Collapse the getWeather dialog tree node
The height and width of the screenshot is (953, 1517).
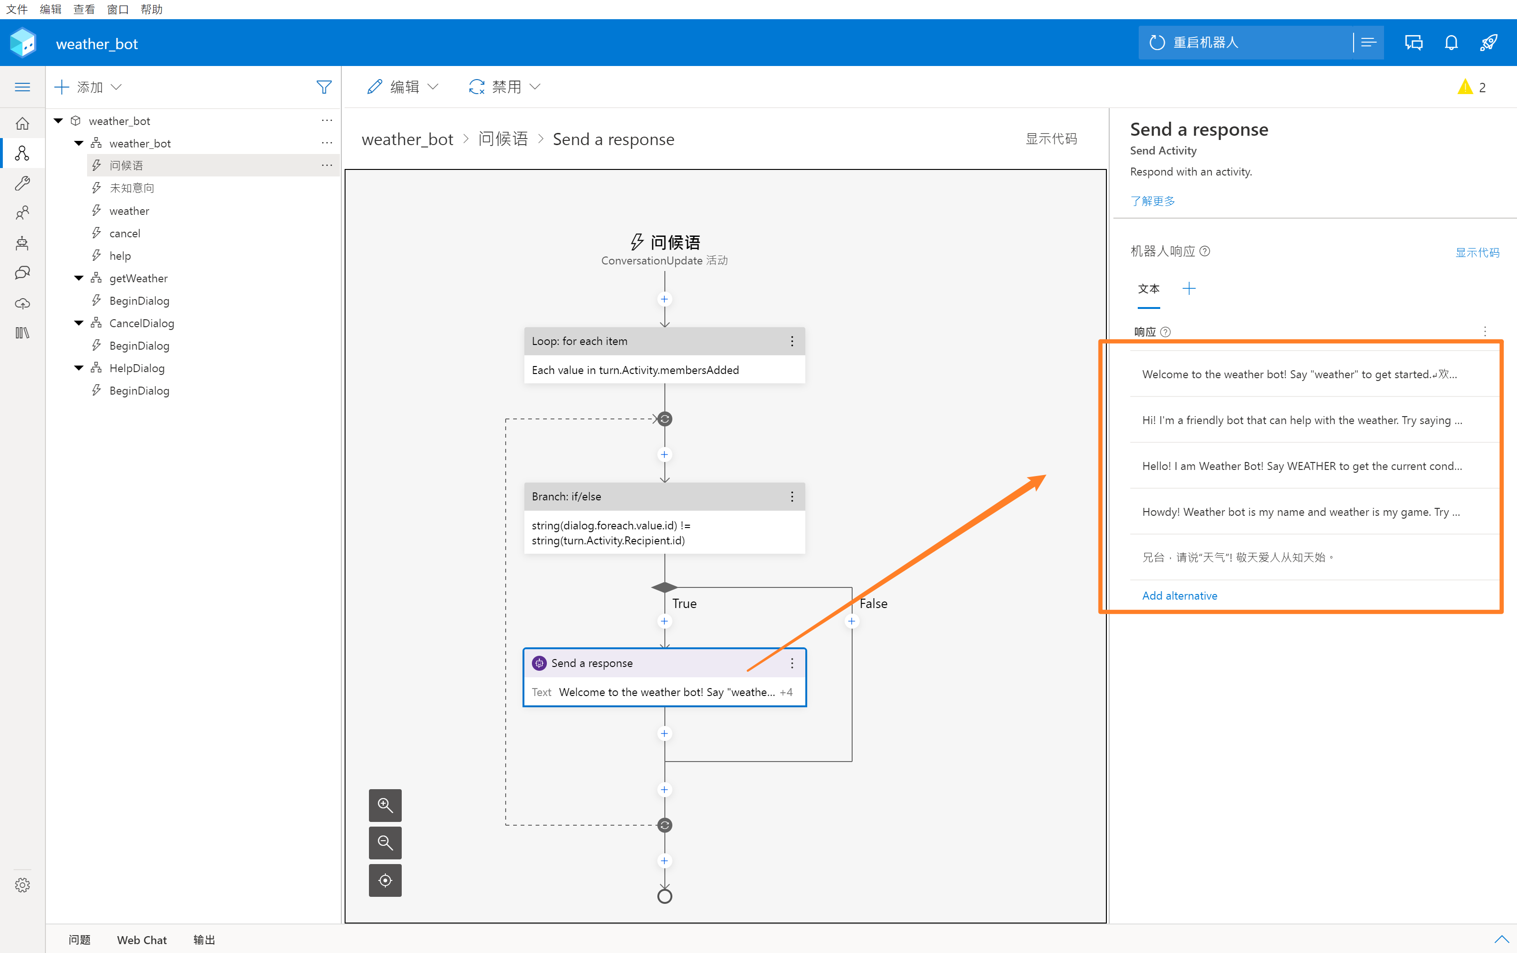click(x=79, y=278)
